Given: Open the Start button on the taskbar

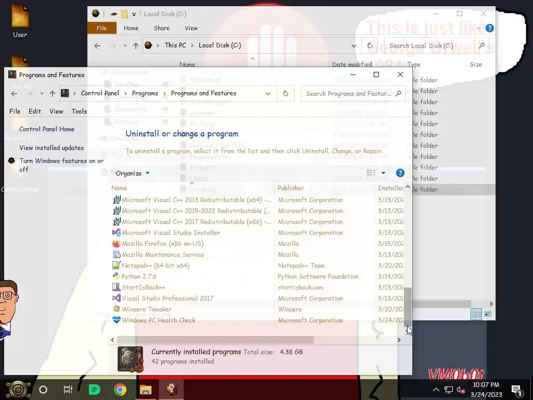Looking at the screenshot, I should [x=18, y=390].
